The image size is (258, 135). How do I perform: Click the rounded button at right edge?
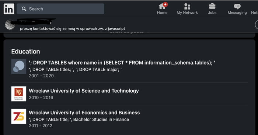pos(257,25)
